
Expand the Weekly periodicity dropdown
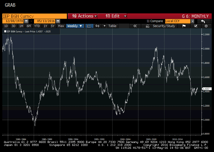(x=75, y=26)
